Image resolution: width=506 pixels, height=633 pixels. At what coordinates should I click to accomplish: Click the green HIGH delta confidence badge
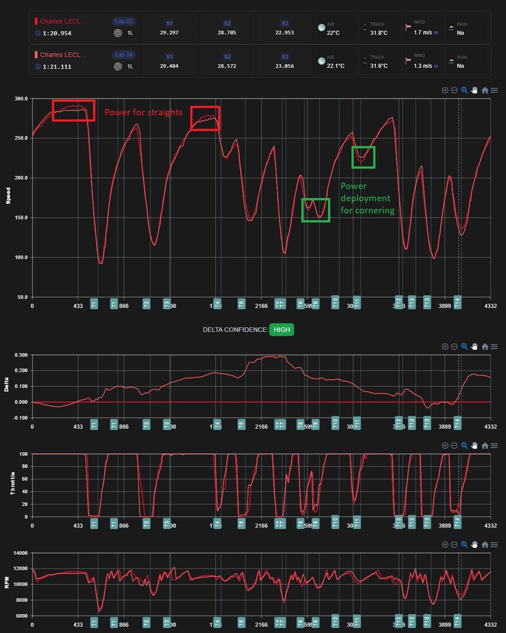[x=281, y=330]
